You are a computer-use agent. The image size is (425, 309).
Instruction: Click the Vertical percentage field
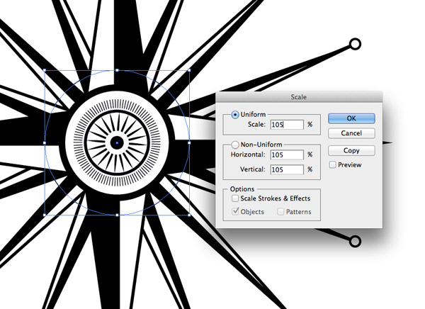point(286,170)
